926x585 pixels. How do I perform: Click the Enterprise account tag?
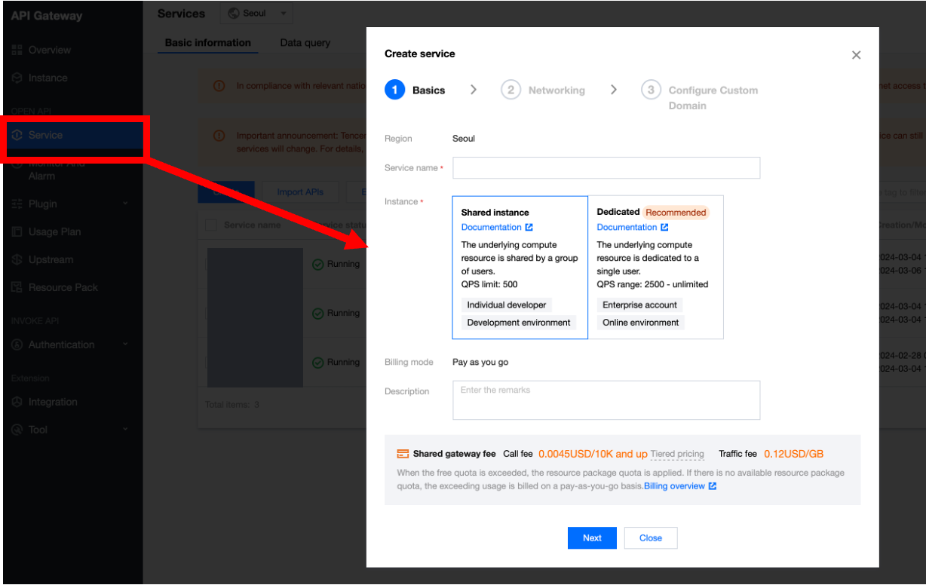pos(639,305)
